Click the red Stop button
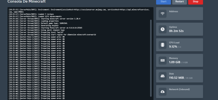 (196, 2)
